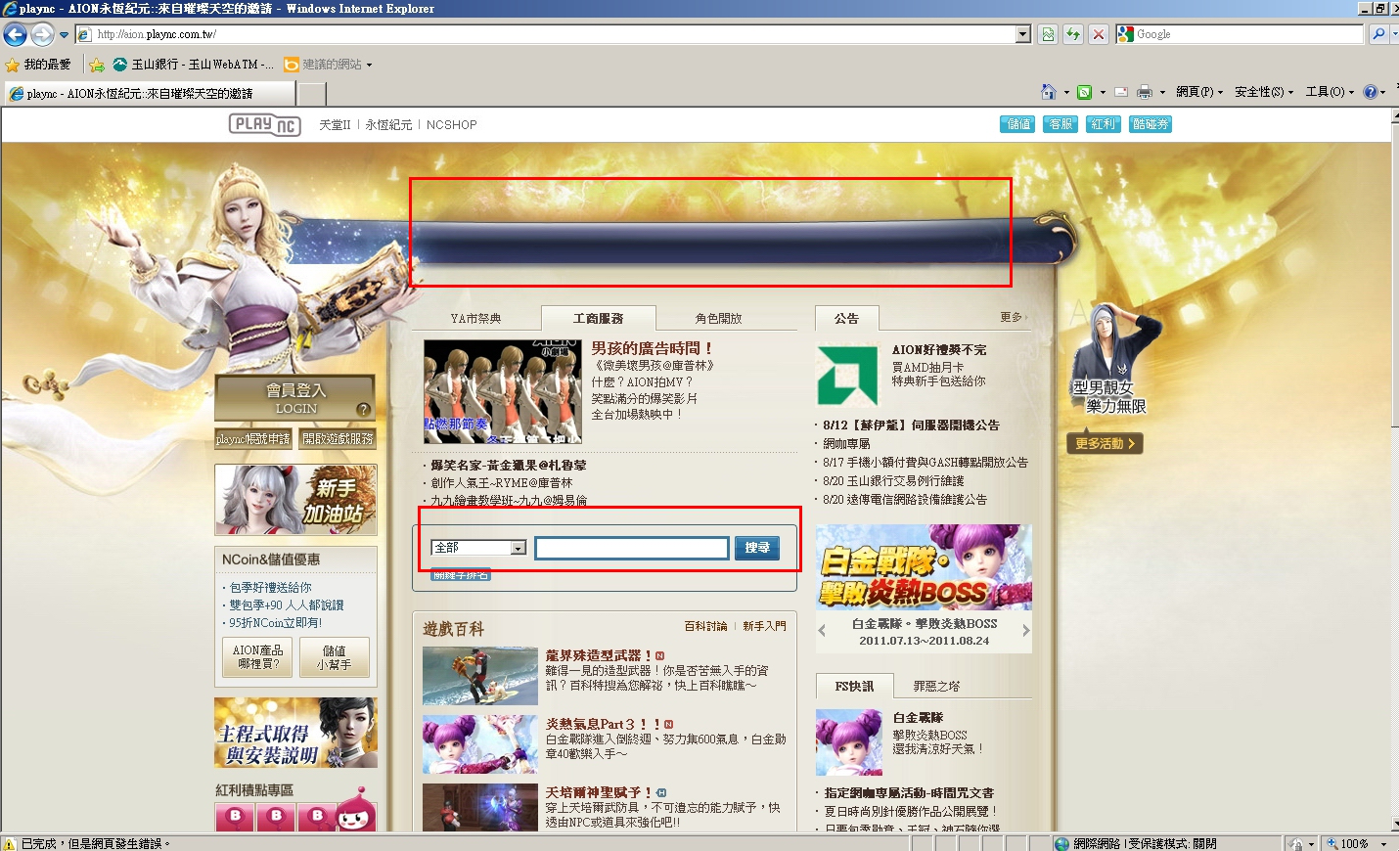Image resolution: width=1399 pixels, height=851 pixels.
Task: Click the PLAY NC logo
Action: point(264,124)
